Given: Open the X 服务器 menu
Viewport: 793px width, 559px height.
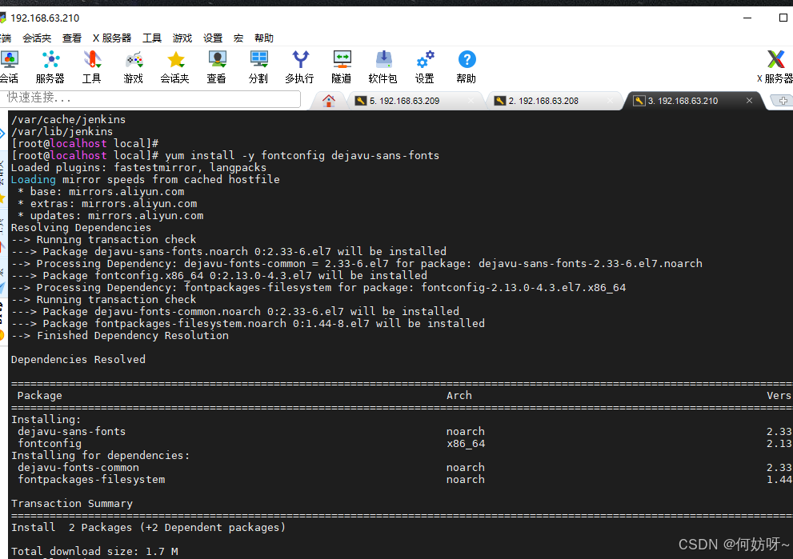Looking at the screenshot, I should 112,38.
